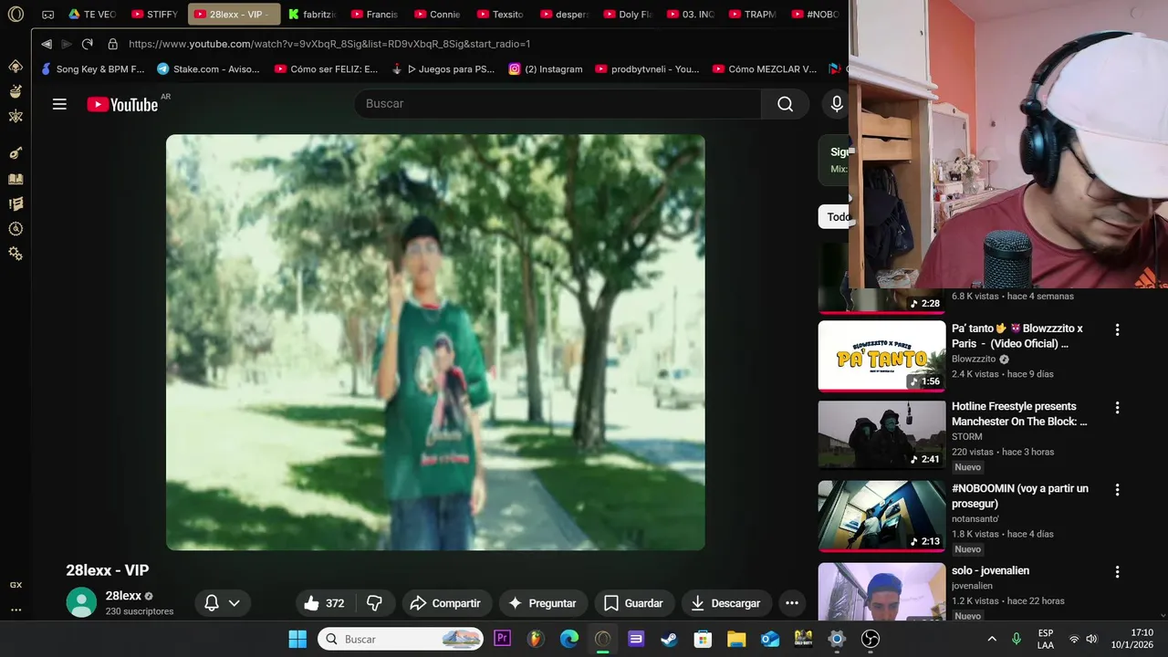Start voice search with the microphone icon

[836, 104]
